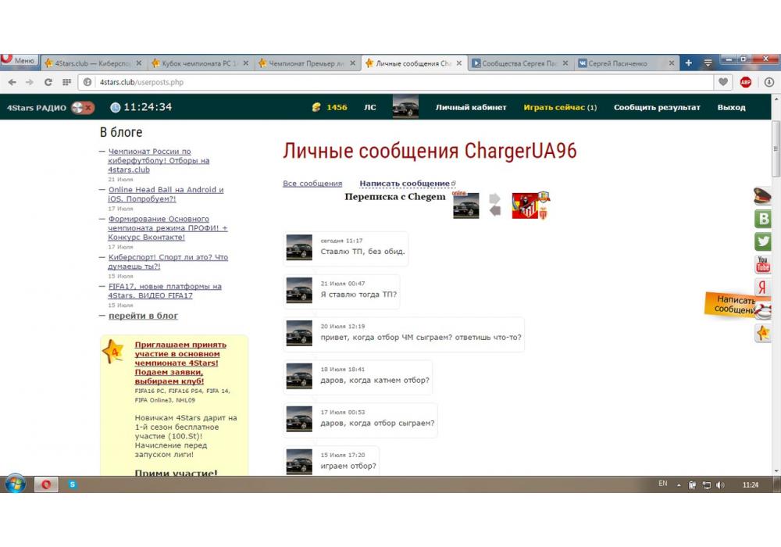Open Skype from the taskbar
The width and height of the screenshot is (781, 547).
(x=72, y=484)
